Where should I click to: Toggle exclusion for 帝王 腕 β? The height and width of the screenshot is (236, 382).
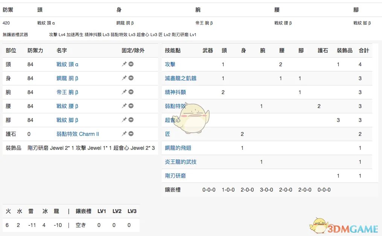pyautogui.click(x=130, y=92)
